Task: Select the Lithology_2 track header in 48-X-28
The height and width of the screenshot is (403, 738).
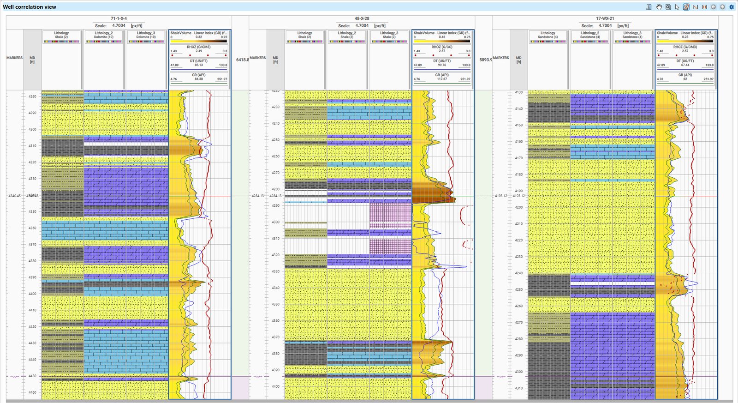Action: pos(347,37)
